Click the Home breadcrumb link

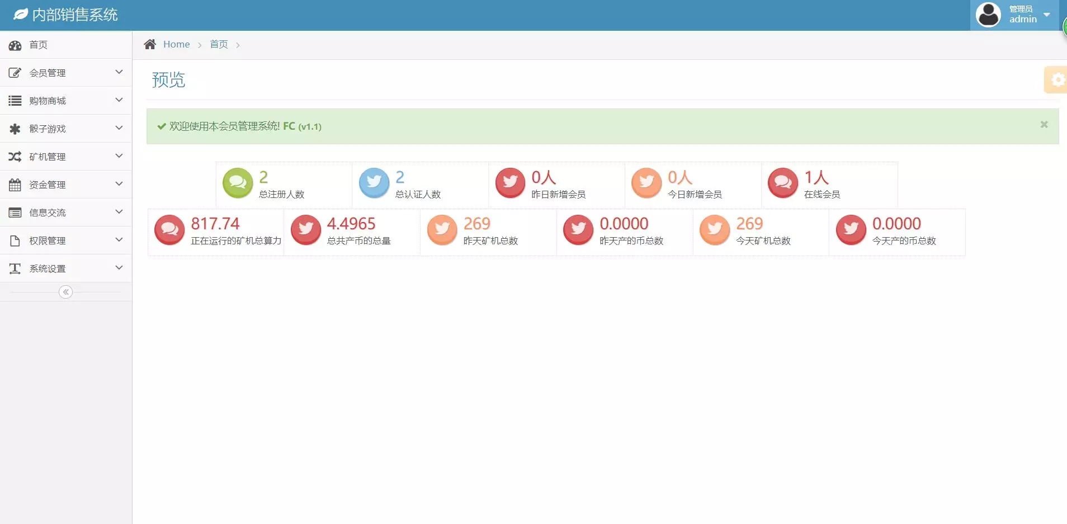tap(176, 44)
